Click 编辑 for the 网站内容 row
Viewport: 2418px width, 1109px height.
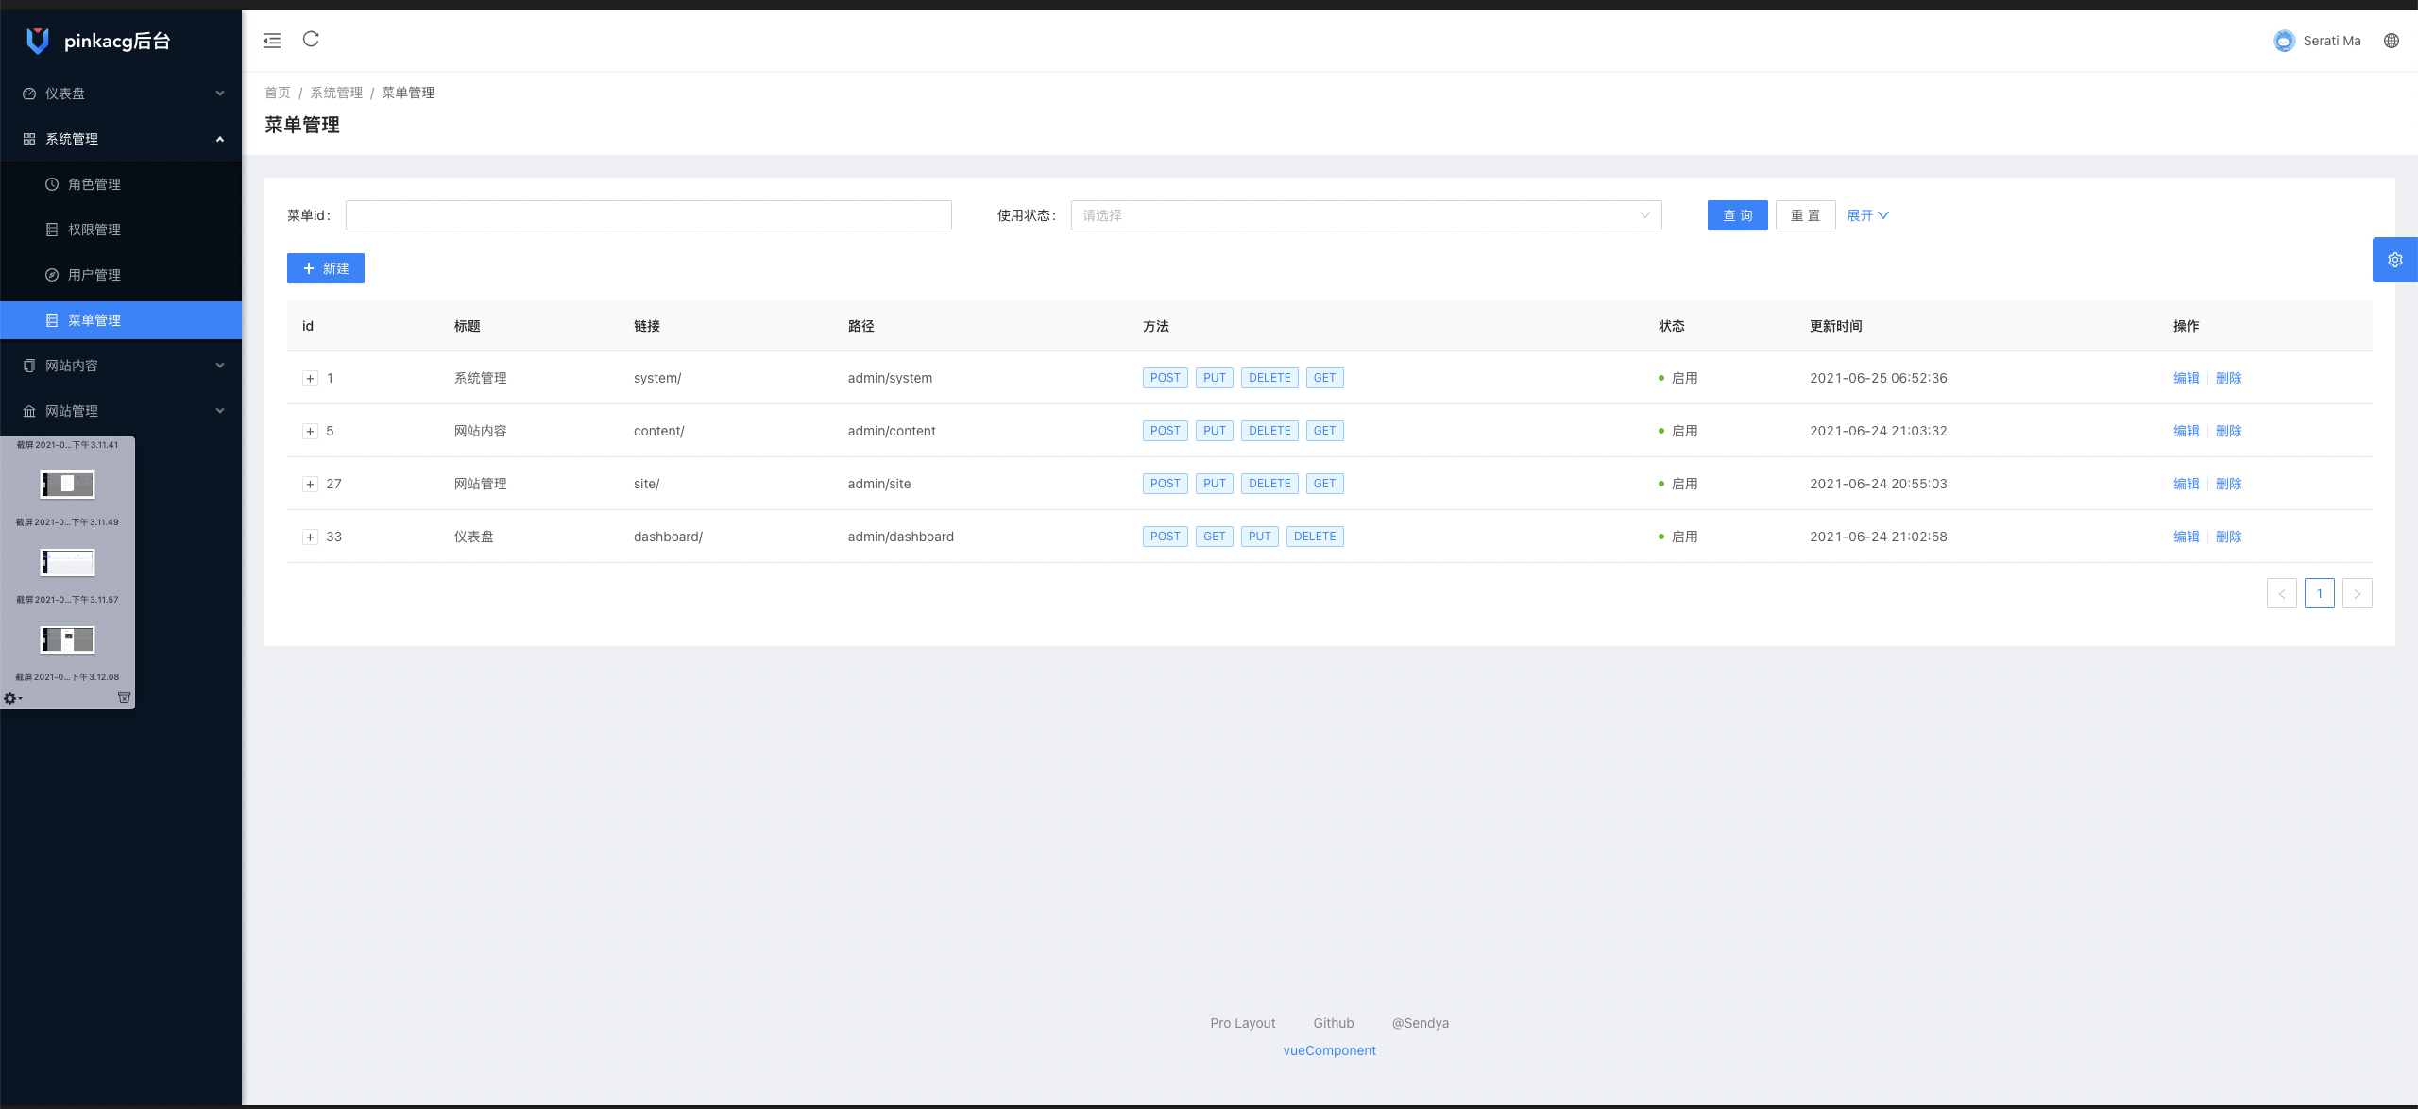point(2186,431)
